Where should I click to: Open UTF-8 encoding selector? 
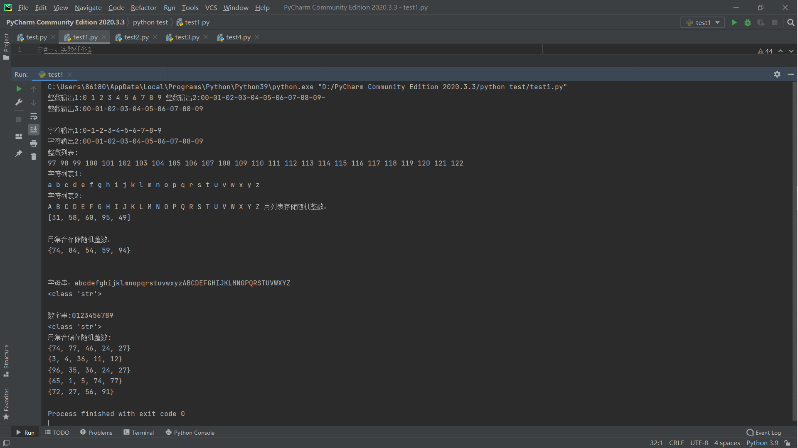[699, 443]
